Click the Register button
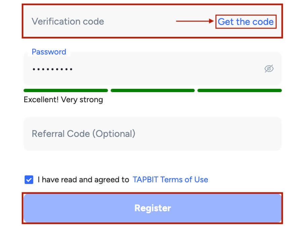The width and height of the screenshot is (298, 228). pyautogui.click(x=152, y=208)
